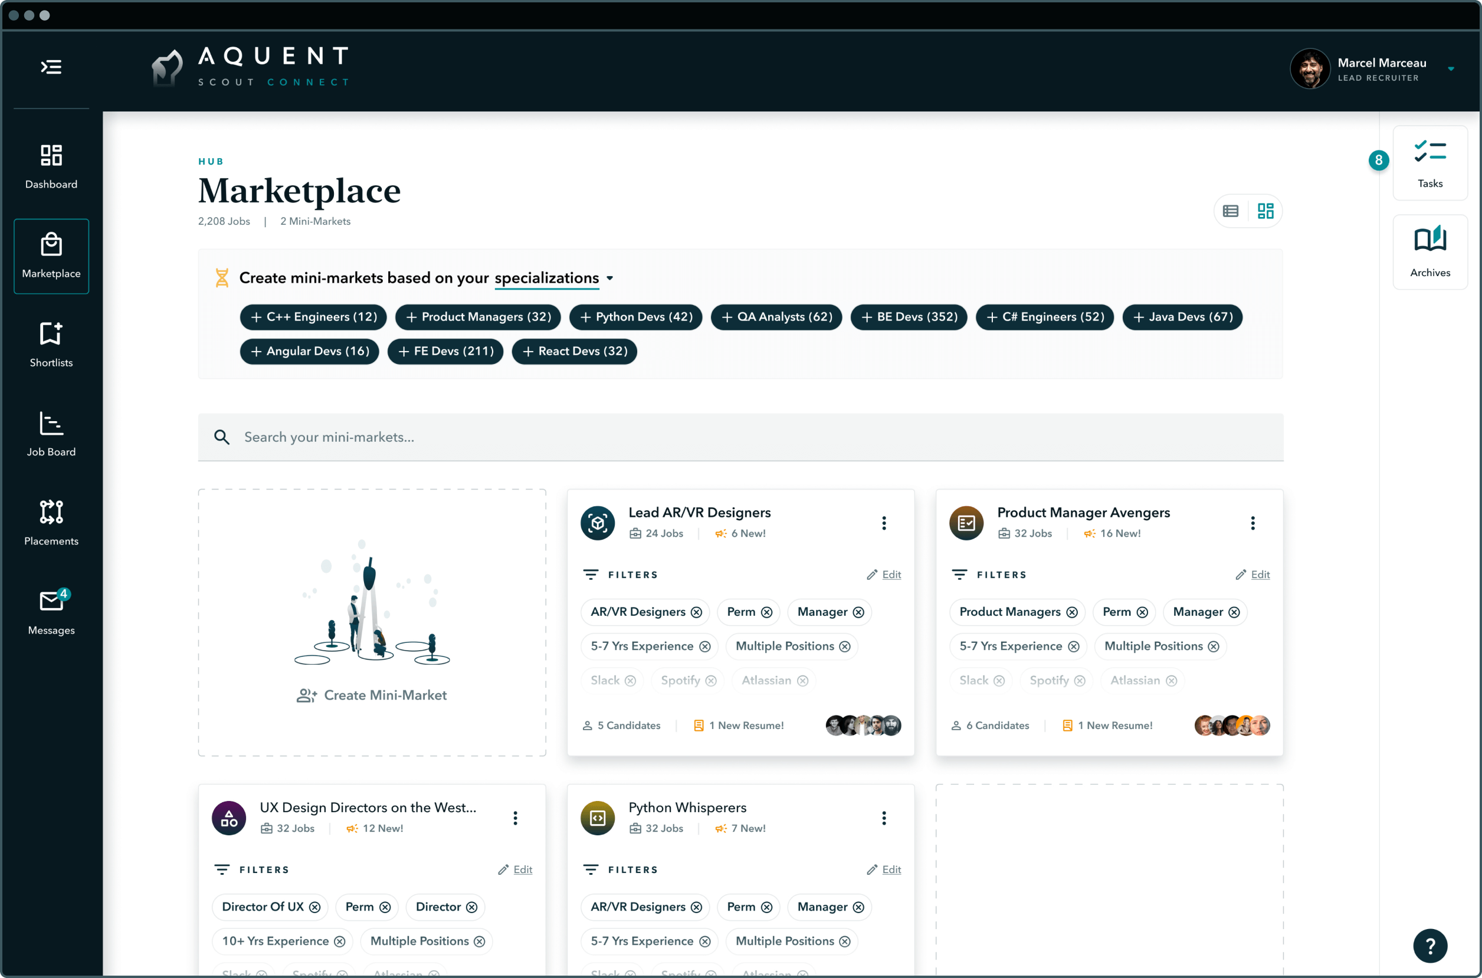
Task: Edit filters of Product Manager Avengers
Action: 1260,575
